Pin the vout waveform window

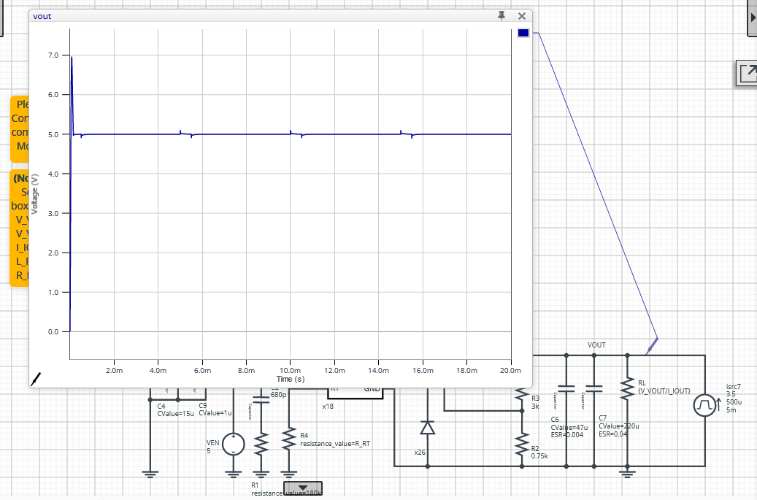502,16
